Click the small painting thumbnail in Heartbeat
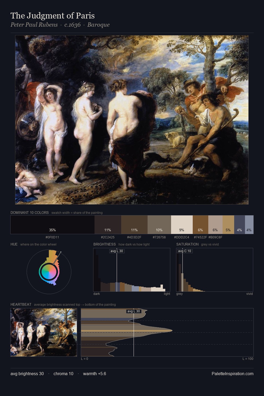264x396 pixels. point(44,332)
